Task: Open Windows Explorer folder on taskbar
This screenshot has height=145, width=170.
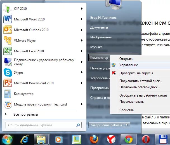Action: pos(41,139)
